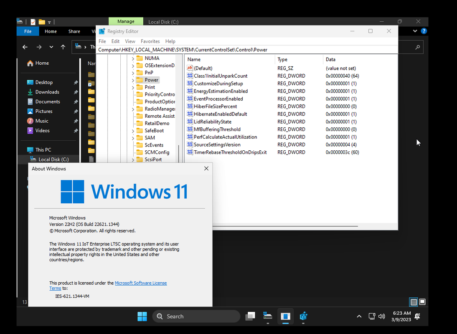Select HiberFileSizePercent value icon

tap(190, 106)
